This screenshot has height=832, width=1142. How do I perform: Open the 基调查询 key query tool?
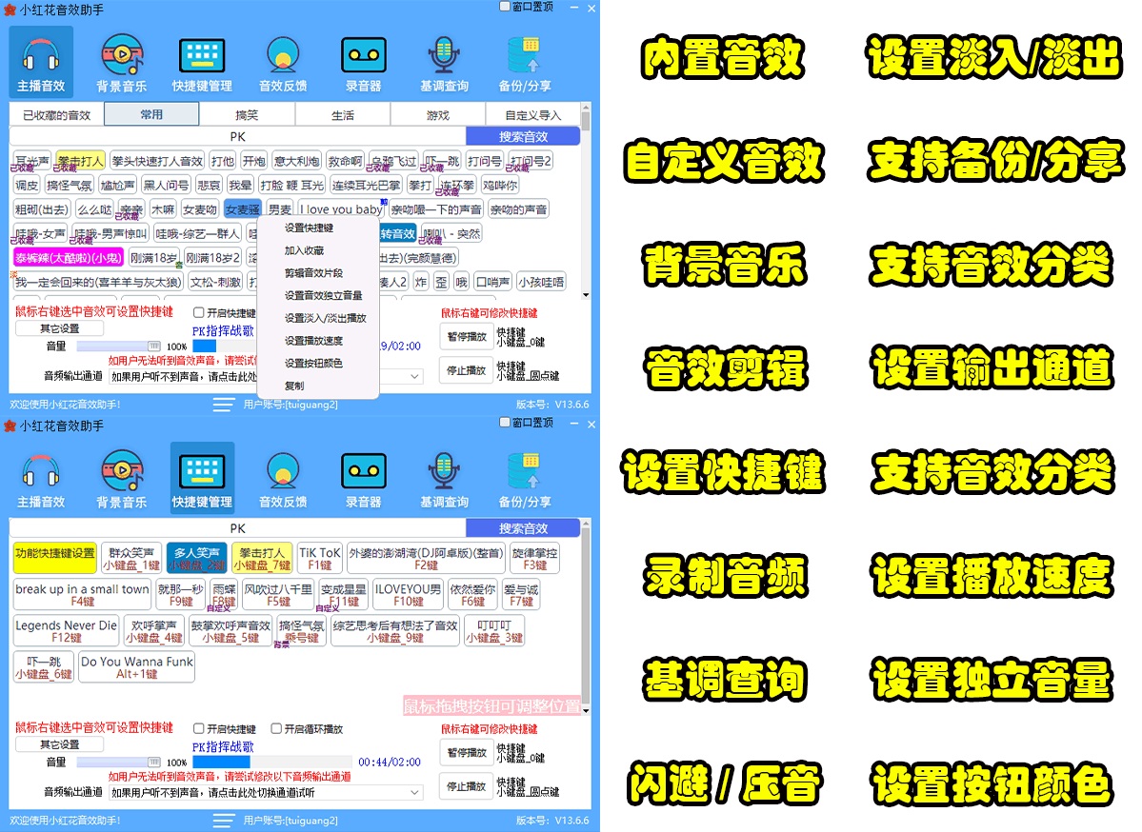click(x=444, y=57)
